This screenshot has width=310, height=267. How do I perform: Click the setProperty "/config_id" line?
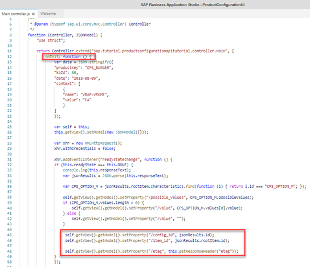pos(140,235)
